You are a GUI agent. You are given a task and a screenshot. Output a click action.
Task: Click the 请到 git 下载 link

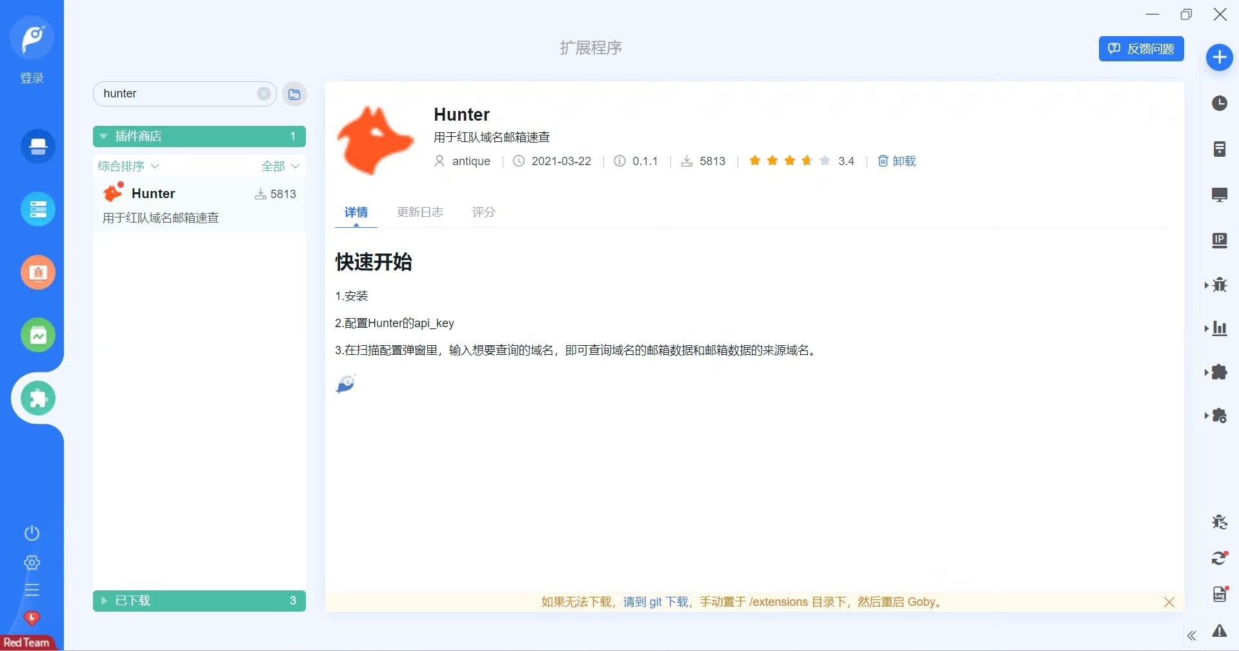(656, 602)
